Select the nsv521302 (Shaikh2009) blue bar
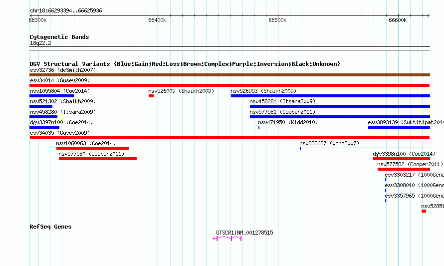 (41, 106)
